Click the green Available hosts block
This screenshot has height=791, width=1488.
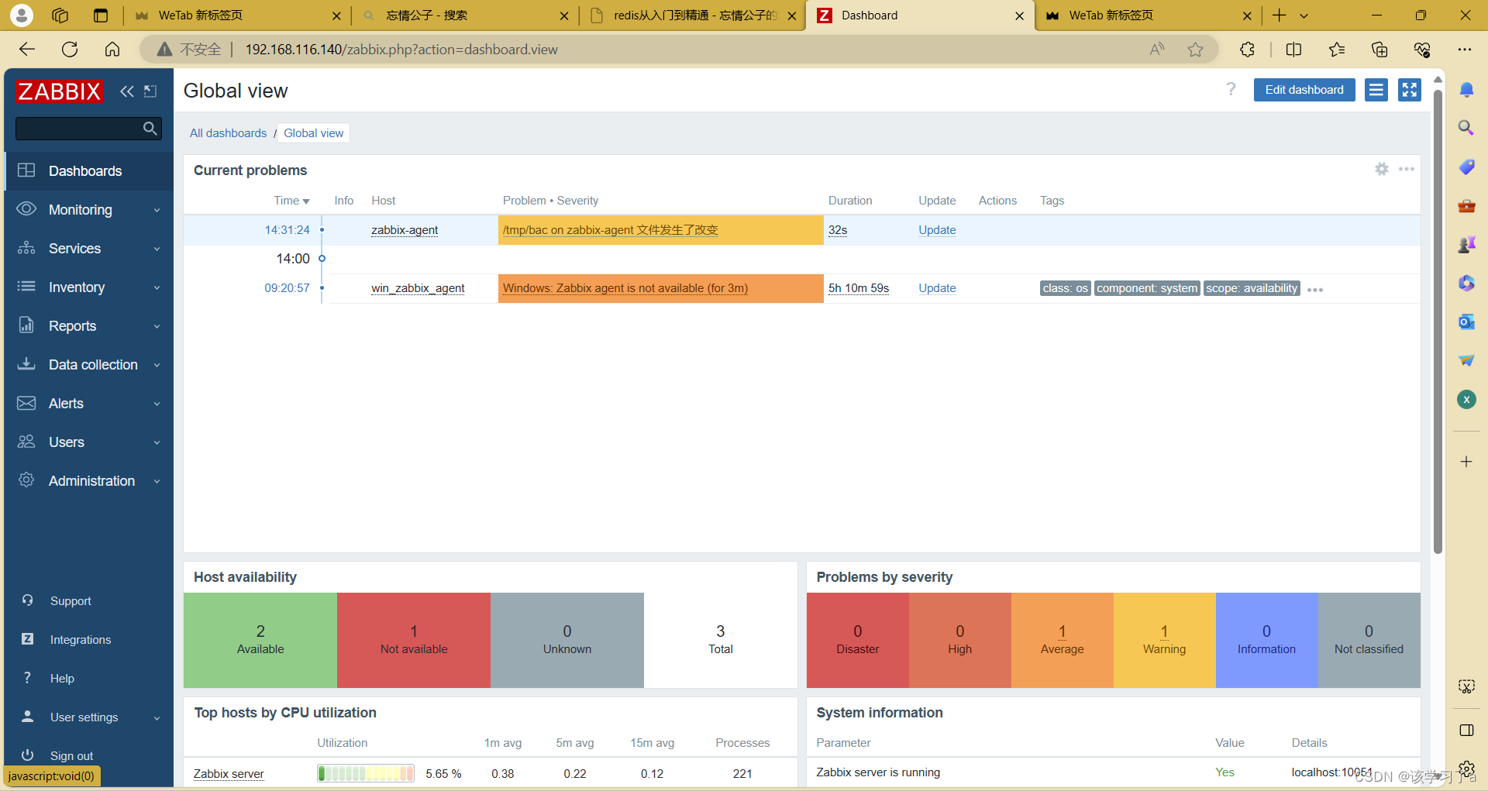coord(260,640)
